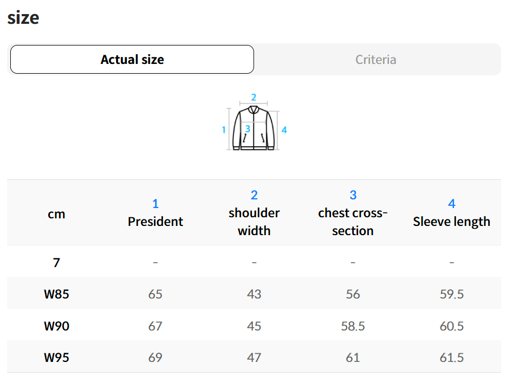Click the size 7 row label
The height and width of the screenshot is (389, 513).
pyautogui.click(x=56, y=263)
